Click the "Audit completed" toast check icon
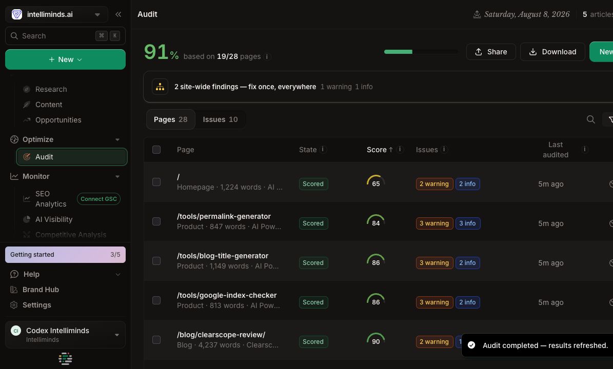Viewport: 613px width, 369px height. pyautogui.click(x=471, y=345)
